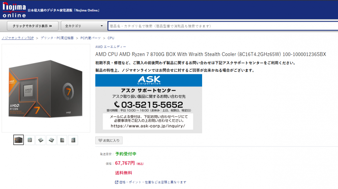Open 価格・ポイント・在庫 store difference link
This screenshot has width=338, height=189.
coord(153,182)
